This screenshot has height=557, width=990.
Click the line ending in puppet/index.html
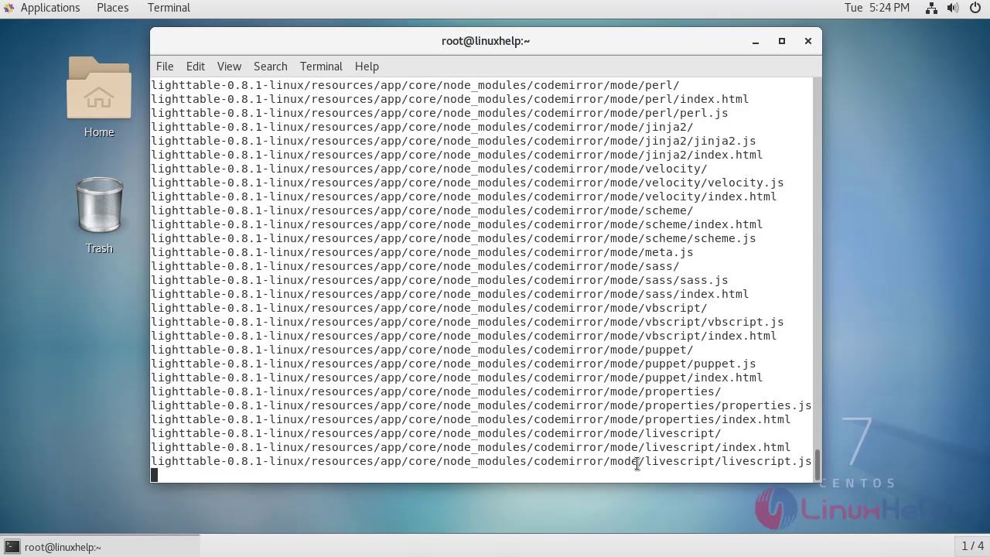pyautogui.click(x=456, y=378)
